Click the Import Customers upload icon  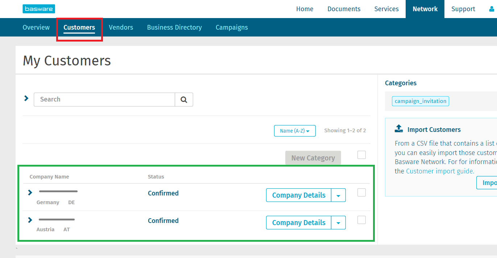click(399, 129)
